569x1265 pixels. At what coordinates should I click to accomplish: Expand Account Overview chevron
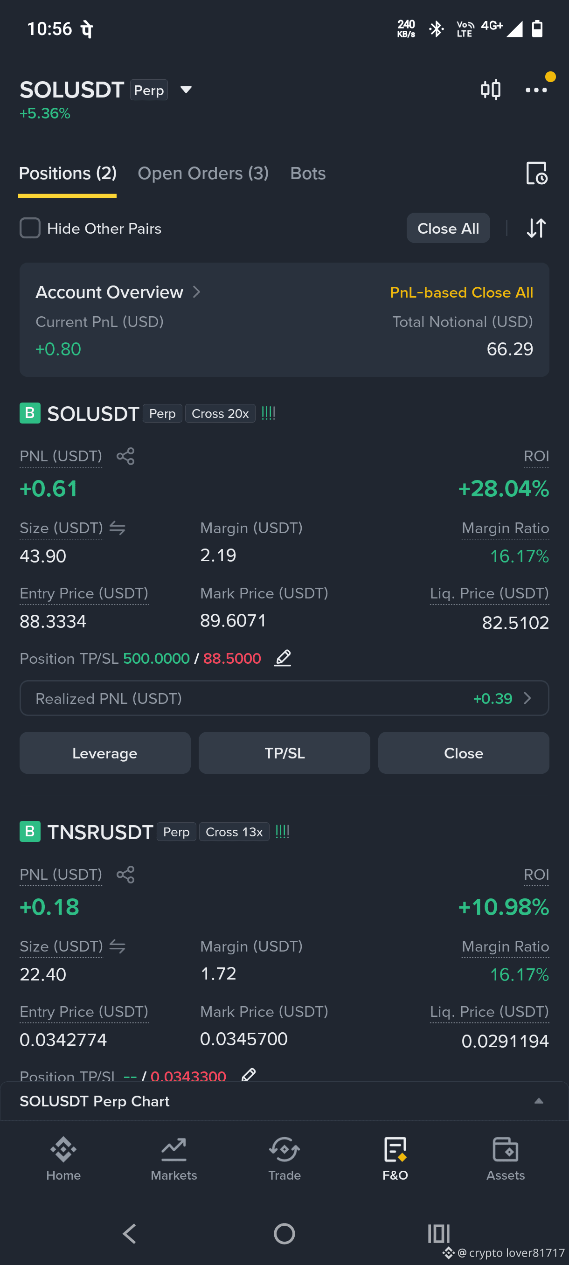(196, 292)
